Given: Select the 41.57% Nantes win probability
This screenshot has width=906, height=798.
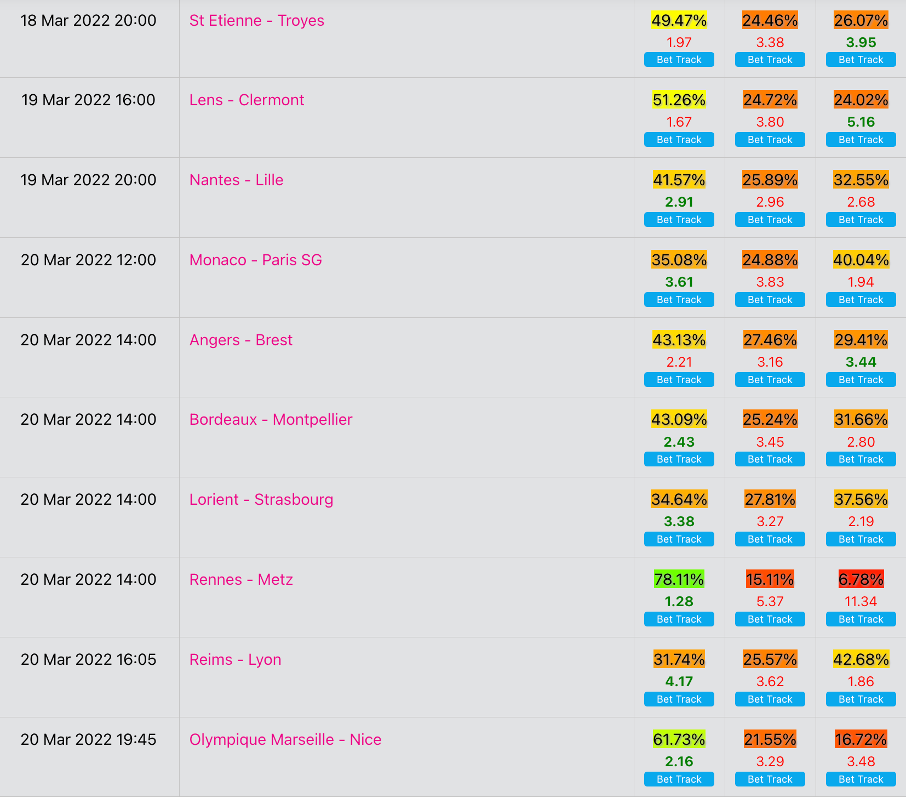Looking at the screenshot, I should coord(679,180).
